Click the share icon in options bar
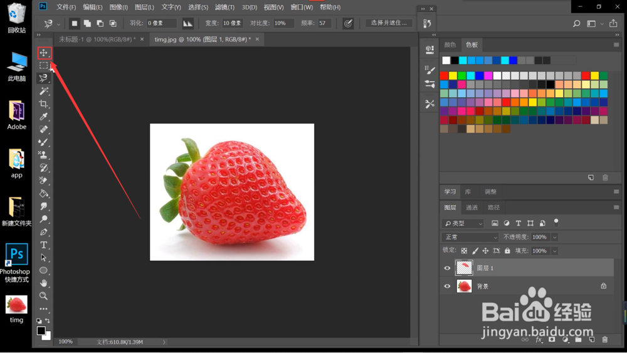This screenshot has width=627, height=353. [613, 24]
